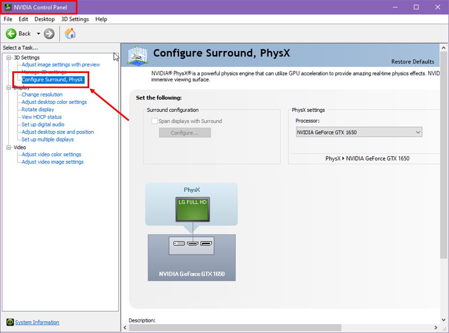Viewport: 449px width, 333px height.
Task: Click the DVI connector icon on the GPU diagram
Action: (179, 244)
